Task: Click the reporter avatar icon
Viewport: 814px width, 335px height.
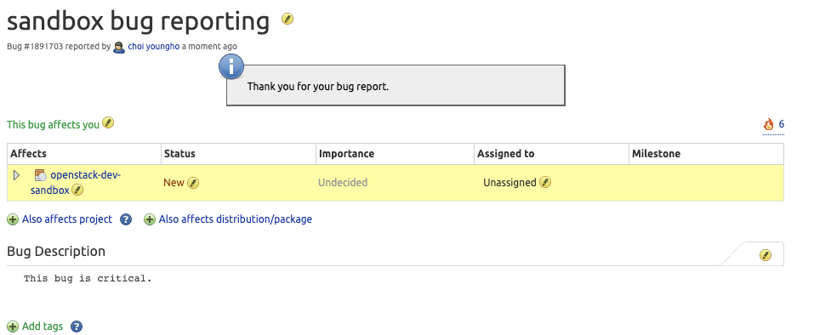Action: pyautogui.click(x=119, y=48)
